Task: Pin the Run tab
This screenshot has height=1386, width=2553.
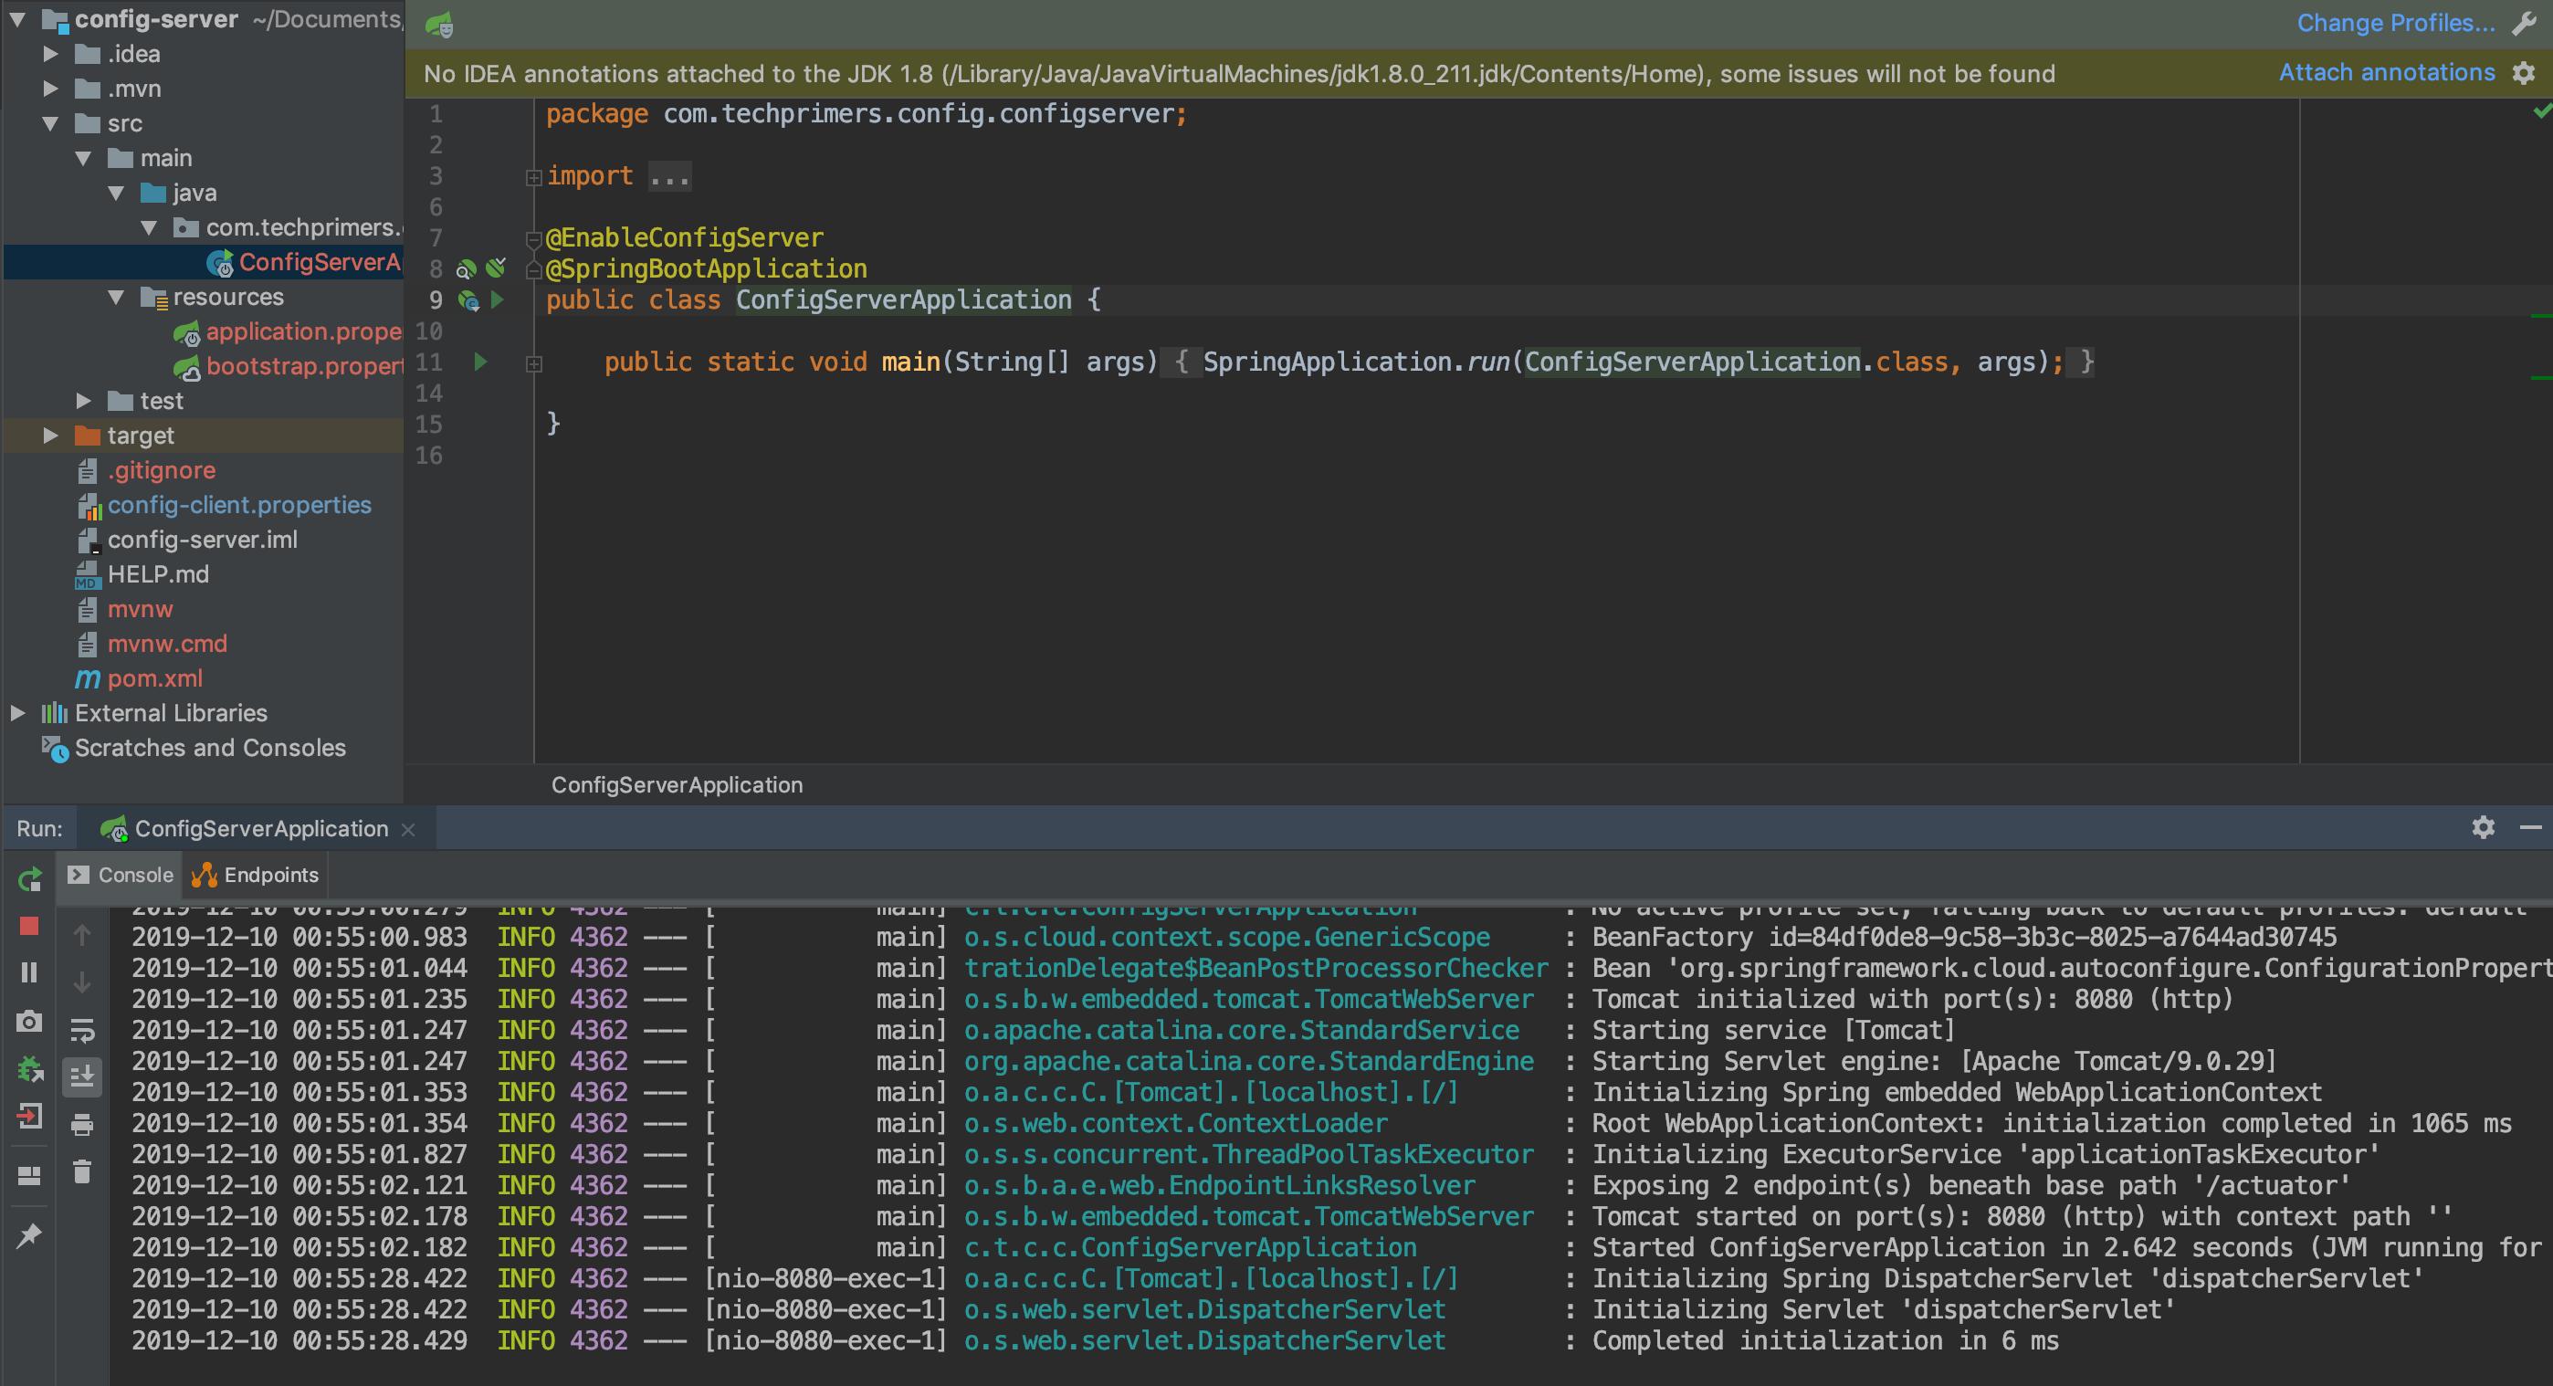Action: (x=30, y=1235)
